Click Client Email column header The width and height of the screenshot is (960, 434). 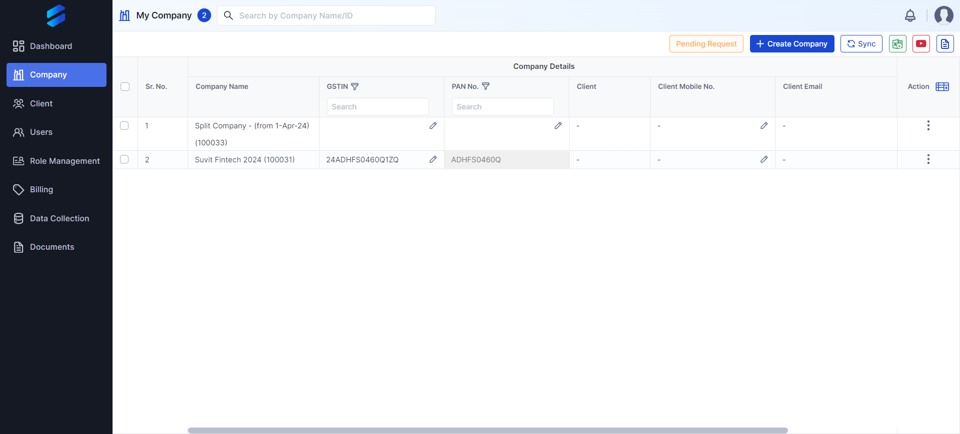point(802,86)
